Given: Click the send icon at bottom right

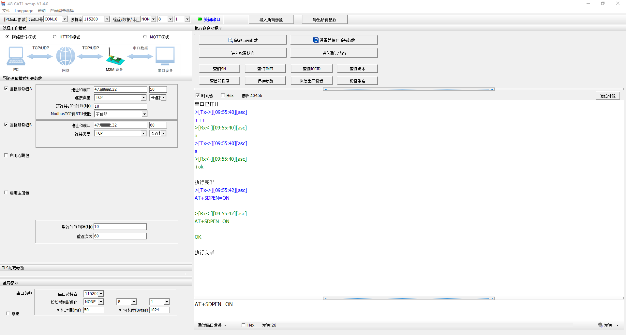Looking at the screenshot, I should pos(600,325).
